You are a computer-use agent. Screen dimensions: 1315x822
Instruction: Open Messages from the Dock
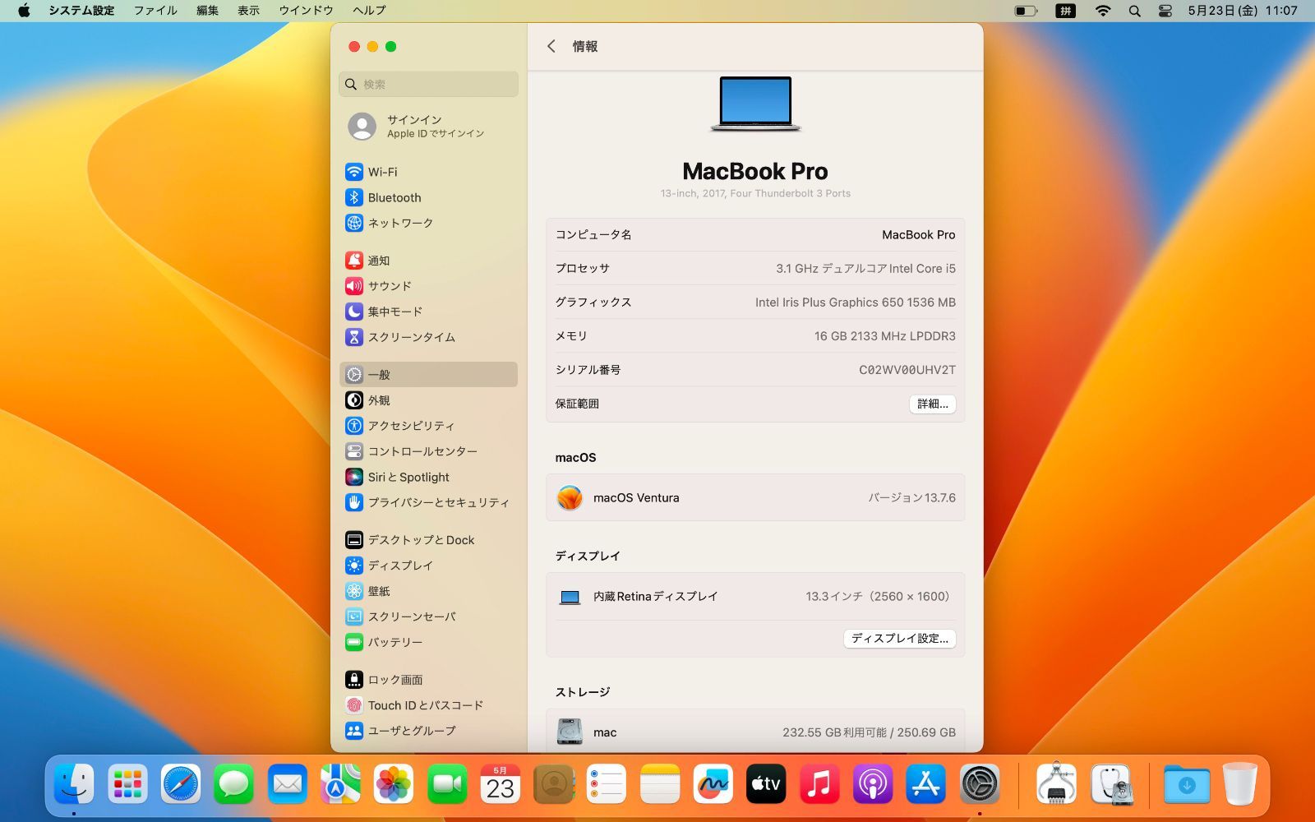(234, 784)
